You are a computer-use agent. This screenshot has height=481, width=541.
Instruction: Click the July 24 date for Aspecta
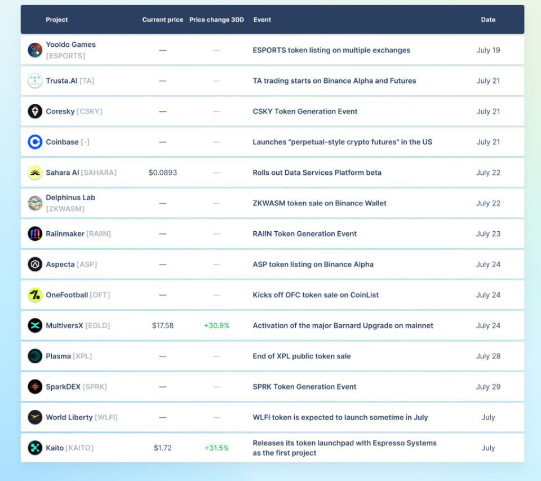tap(488, 264)
